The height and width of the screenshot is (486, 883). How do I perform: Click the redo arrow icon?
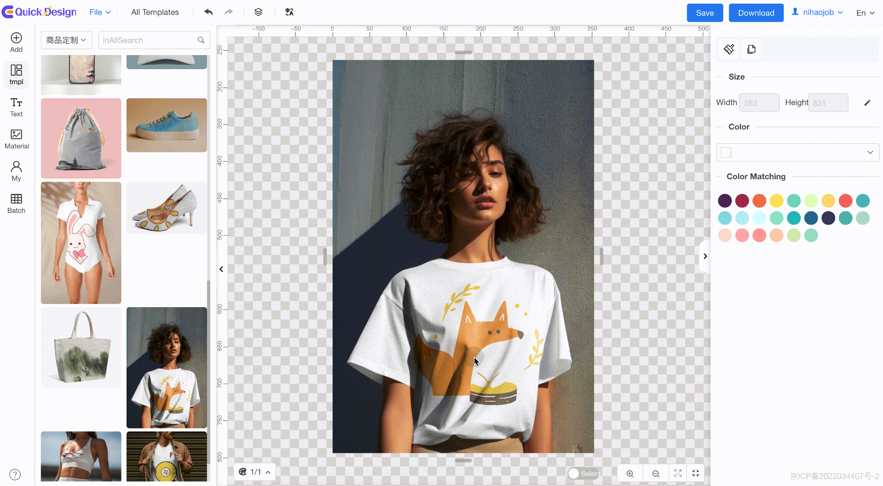click(228, 12)
